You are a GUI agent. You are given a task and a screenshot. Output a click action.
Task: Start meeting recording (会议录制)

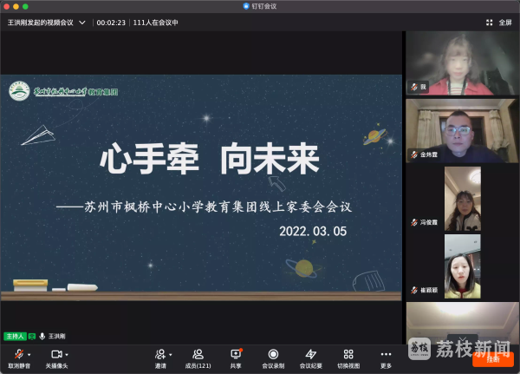pos(273,354)
